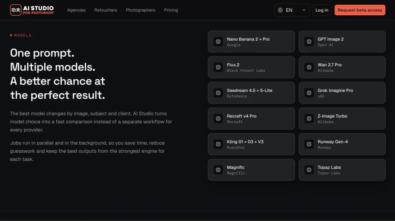Click the orange 'MODELS' section label

point(23,35)
